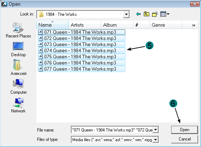
Task: Select file 076 Queen - 1984 The Works.mp3
Action: tap(82, 63)
